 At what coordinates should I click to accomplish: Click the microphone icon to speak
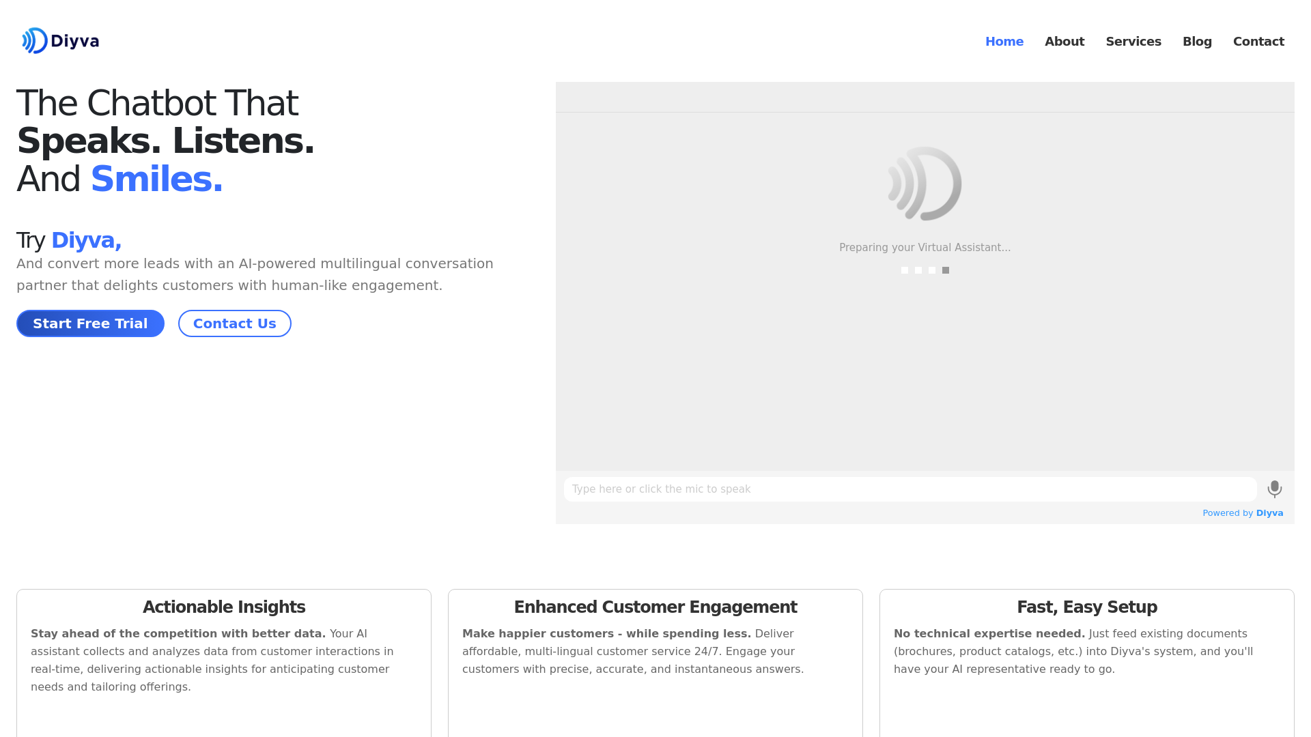[1274, 489]
